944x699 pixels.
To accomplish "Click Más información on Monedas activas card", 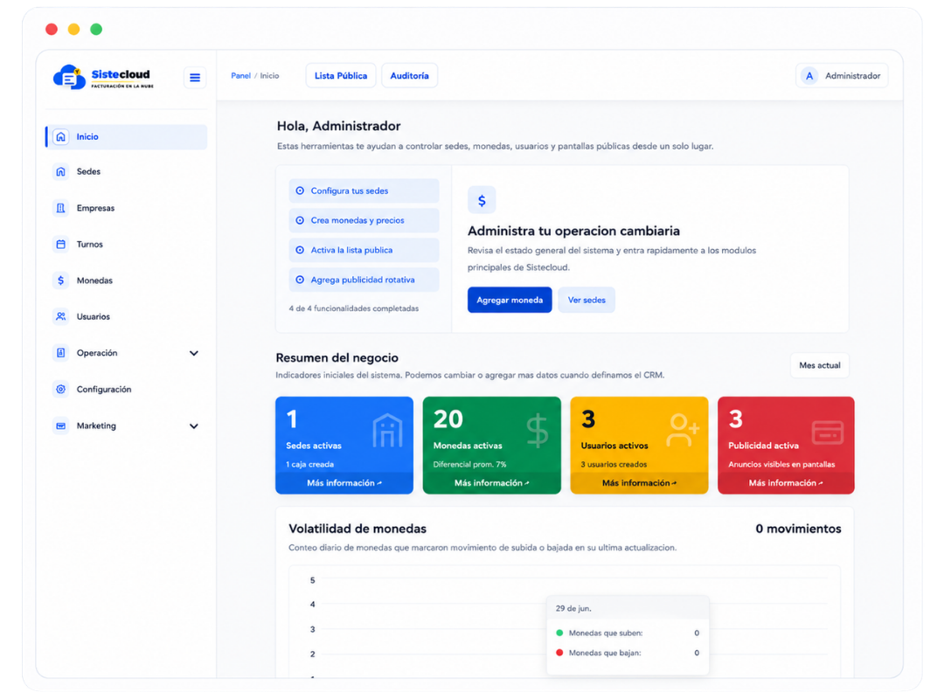I will [492, 483].
